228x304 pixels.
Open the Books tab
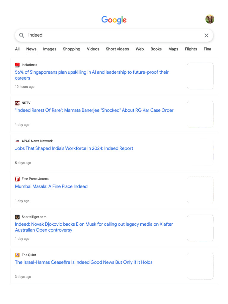(x=156, y=49)
